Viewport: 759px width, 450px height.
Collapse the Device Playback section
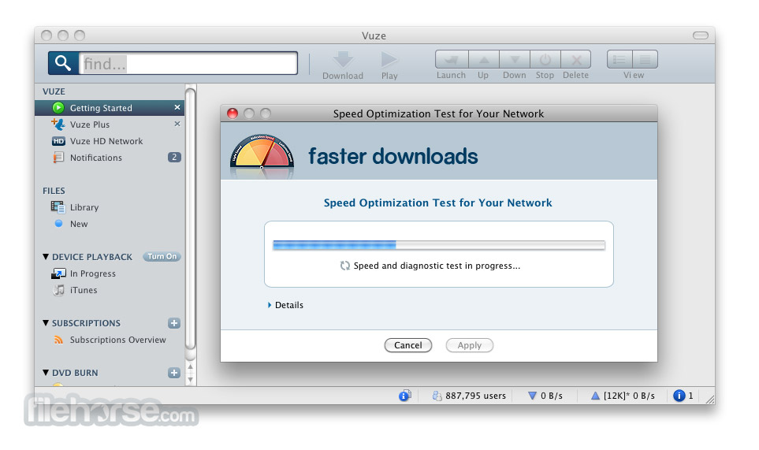[x=46, y=256]
